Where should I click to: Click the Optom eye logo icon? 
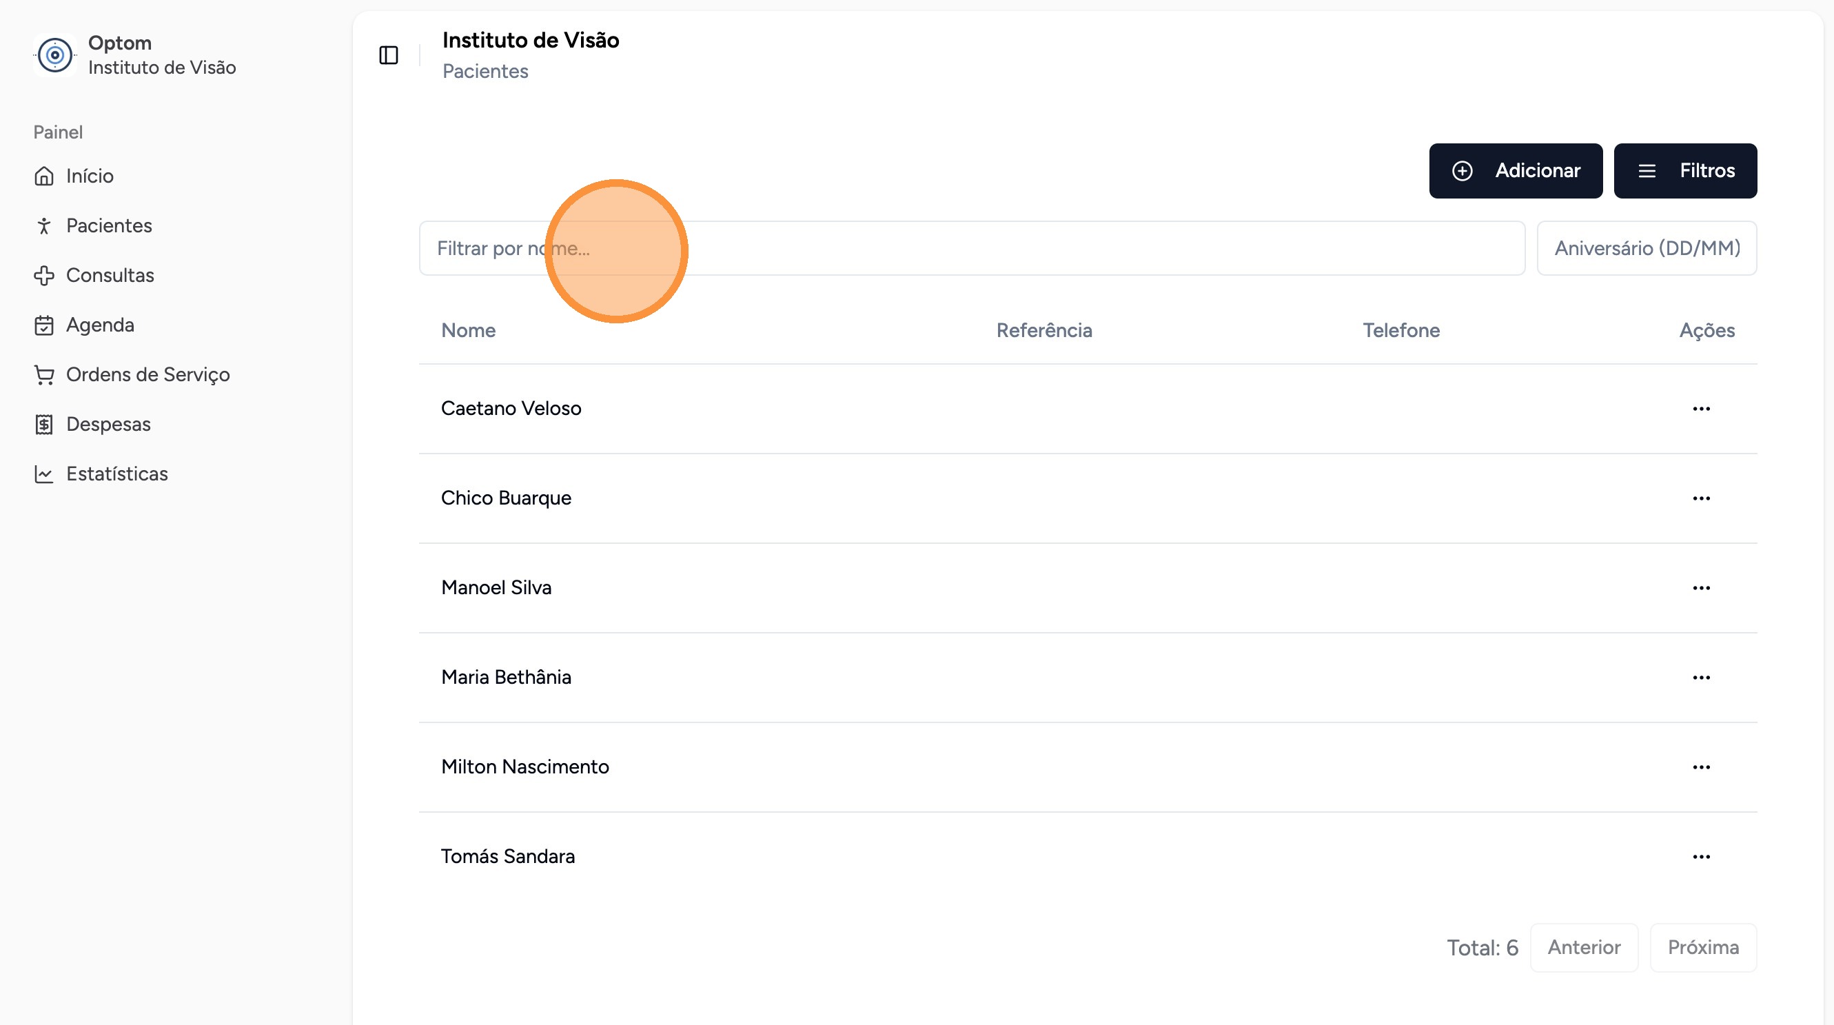tap(55, 55)
